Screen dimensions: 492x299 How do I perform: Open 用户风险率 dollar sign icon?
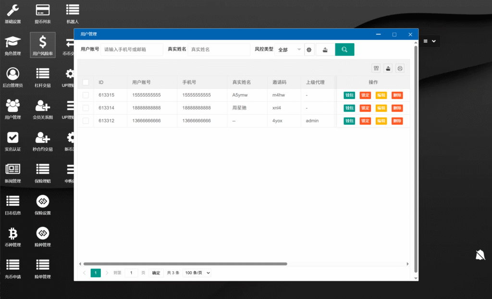[x=43, y=42]
